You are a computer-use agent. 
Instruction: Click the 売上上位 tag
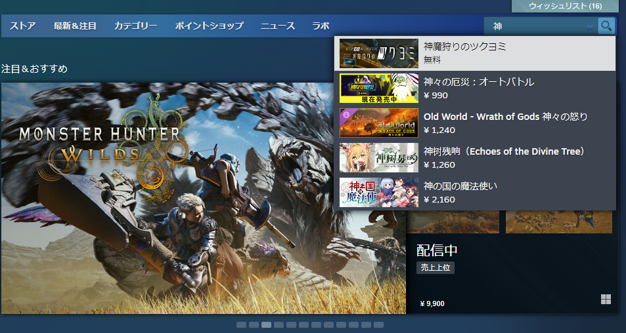click(435, 267)
